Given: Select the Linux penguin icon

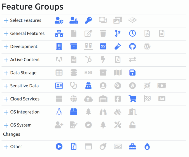Looking at the screenshot, I should pyautogui.click(x=59, y=112).
